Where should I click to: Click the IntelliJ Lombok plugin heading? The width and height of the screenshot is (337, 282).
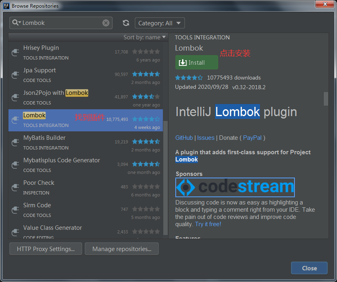click(236, 112)
